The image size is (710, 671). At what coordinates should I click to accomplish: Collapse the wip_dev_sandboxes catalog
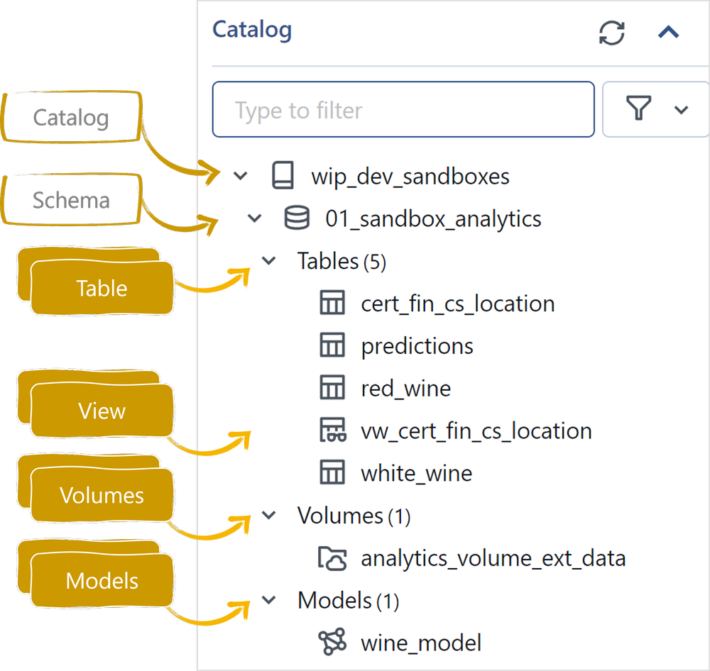coord(240,175)
